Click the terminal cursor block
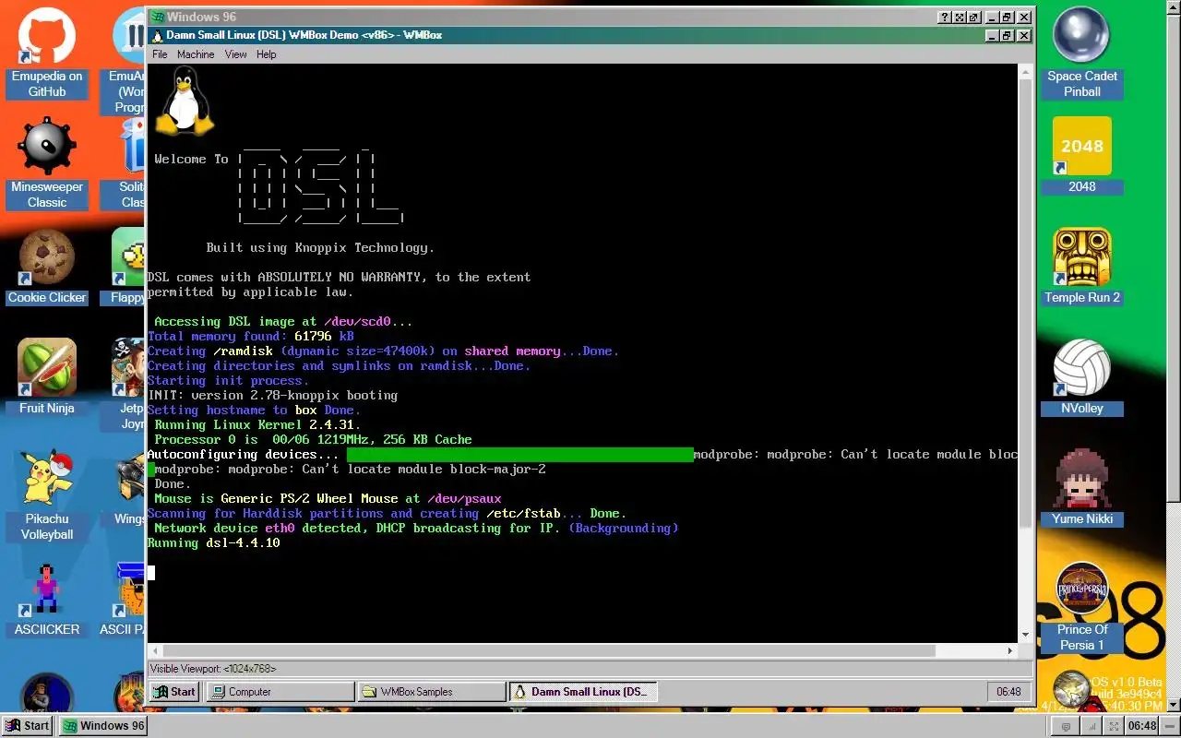This screenshot has height=738, width=1181. 151,573
